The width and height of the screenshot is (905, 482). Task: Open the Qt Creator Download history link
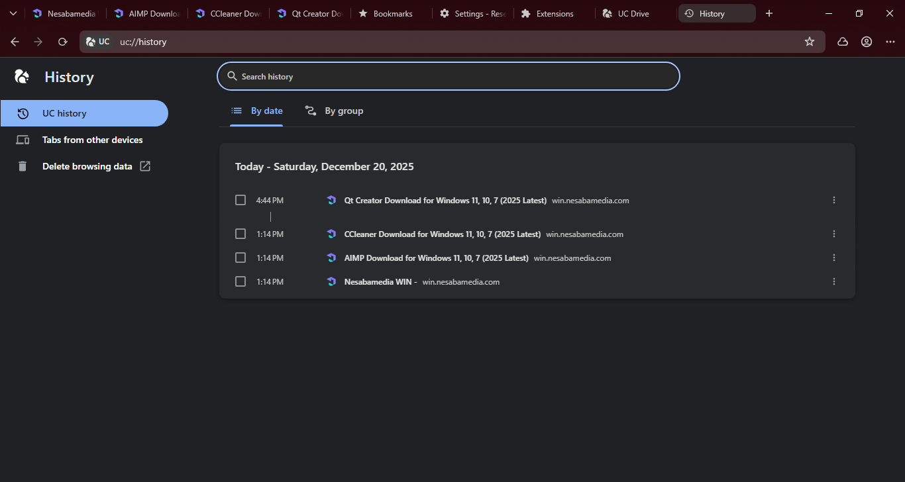point(445,200)
